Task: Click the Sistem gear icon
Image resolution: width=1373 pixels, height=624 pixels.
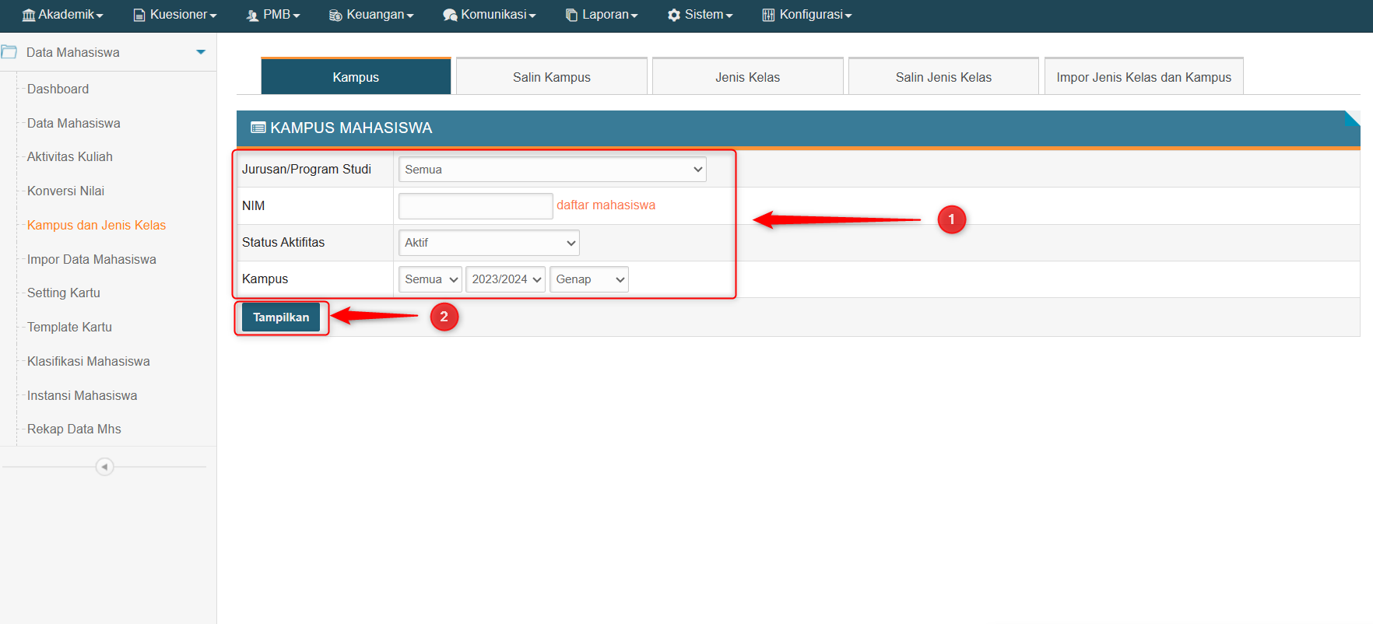Action: [x=674, y=16]
